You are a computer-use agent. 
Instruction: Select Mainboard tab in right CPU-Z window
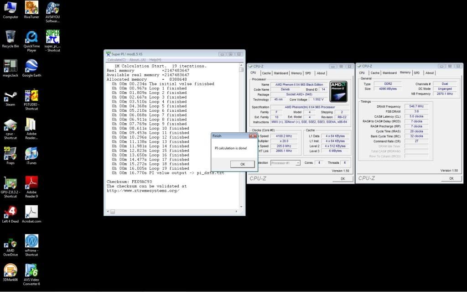click(389, 73)
